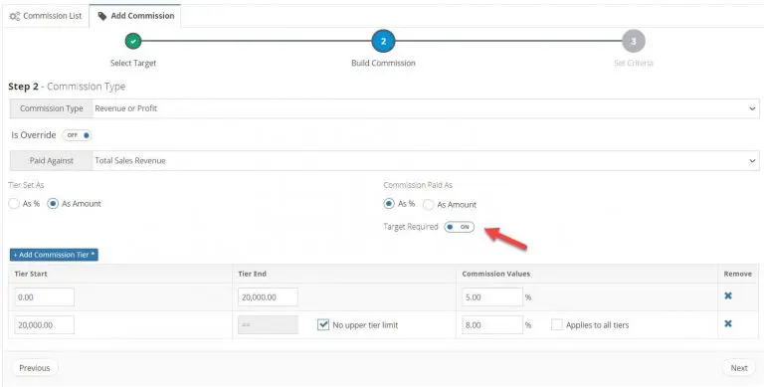
Task: Check Applies to all tiers checkbox
Action: (x=557, y=324)
